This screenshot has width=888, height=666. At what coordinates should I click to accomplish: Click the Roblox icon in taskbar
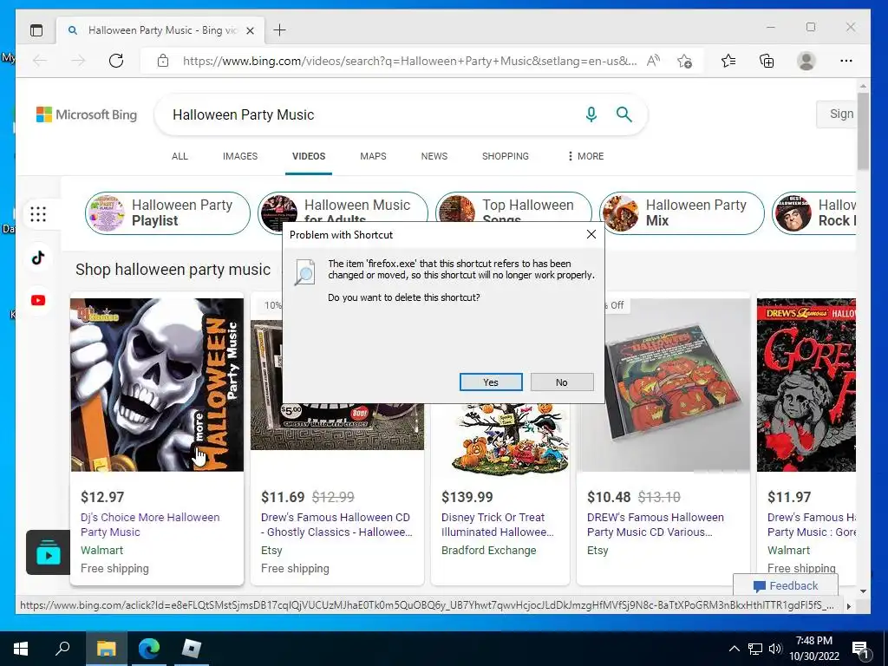point(192,649)
